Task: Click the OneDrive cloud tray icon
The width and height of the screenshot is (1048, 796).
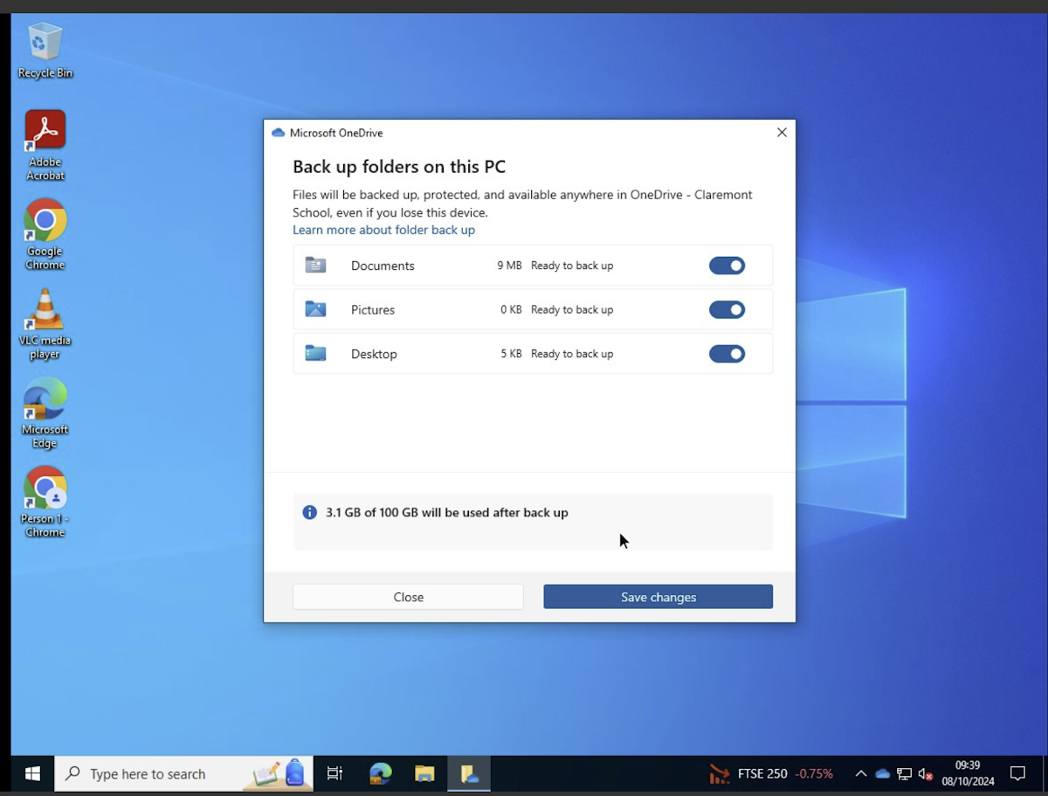Action: 883,774
